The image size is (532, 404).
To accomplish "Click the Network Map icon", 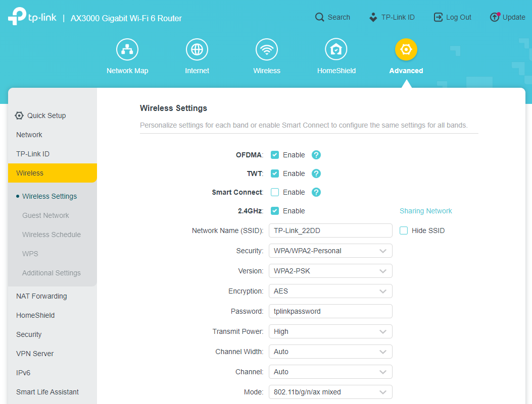I will click(127, 49).
